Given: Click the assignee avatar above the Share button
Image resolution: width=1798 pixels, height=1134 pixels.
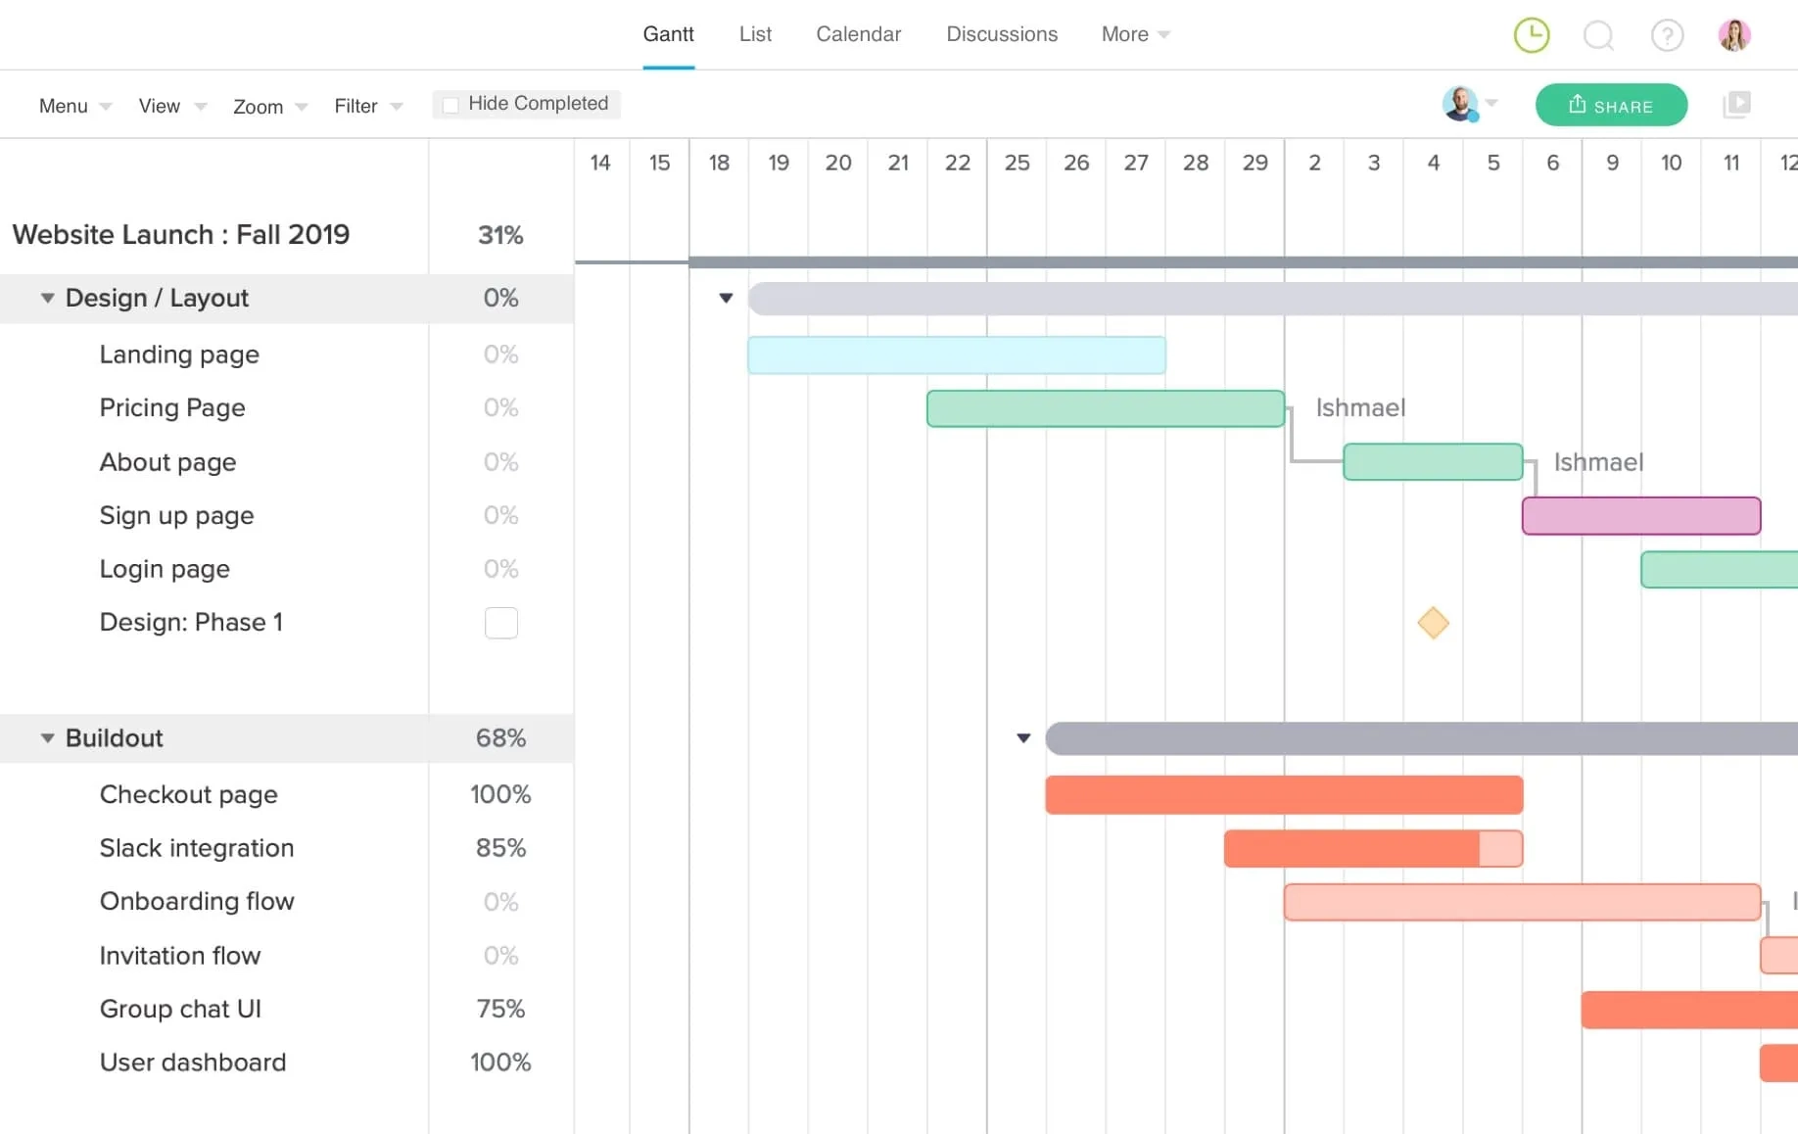Looking at the screenshot, I should (x=1460, y=104).
